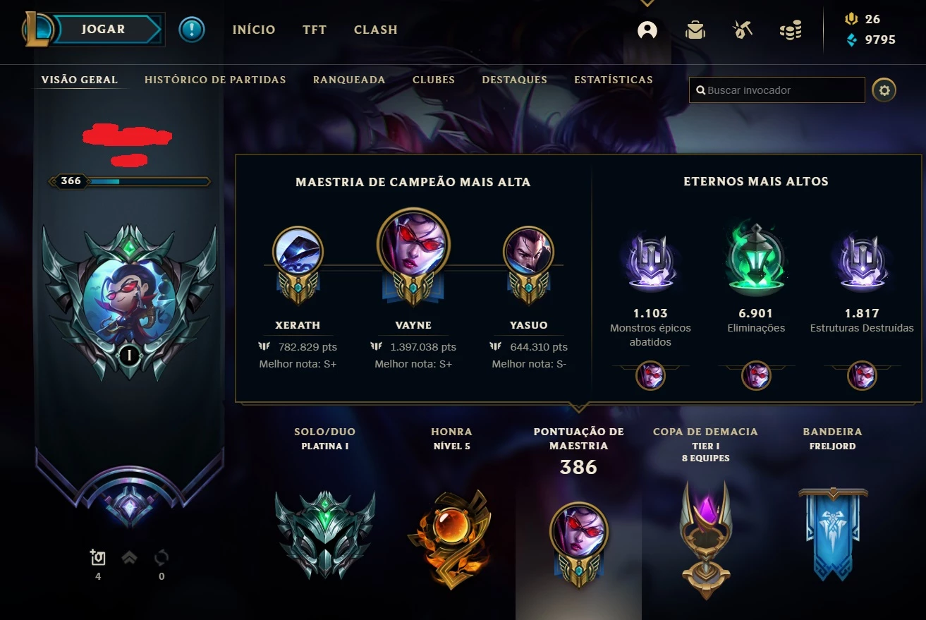Select the Xerath mastery portrait

[x=298, y=251]
